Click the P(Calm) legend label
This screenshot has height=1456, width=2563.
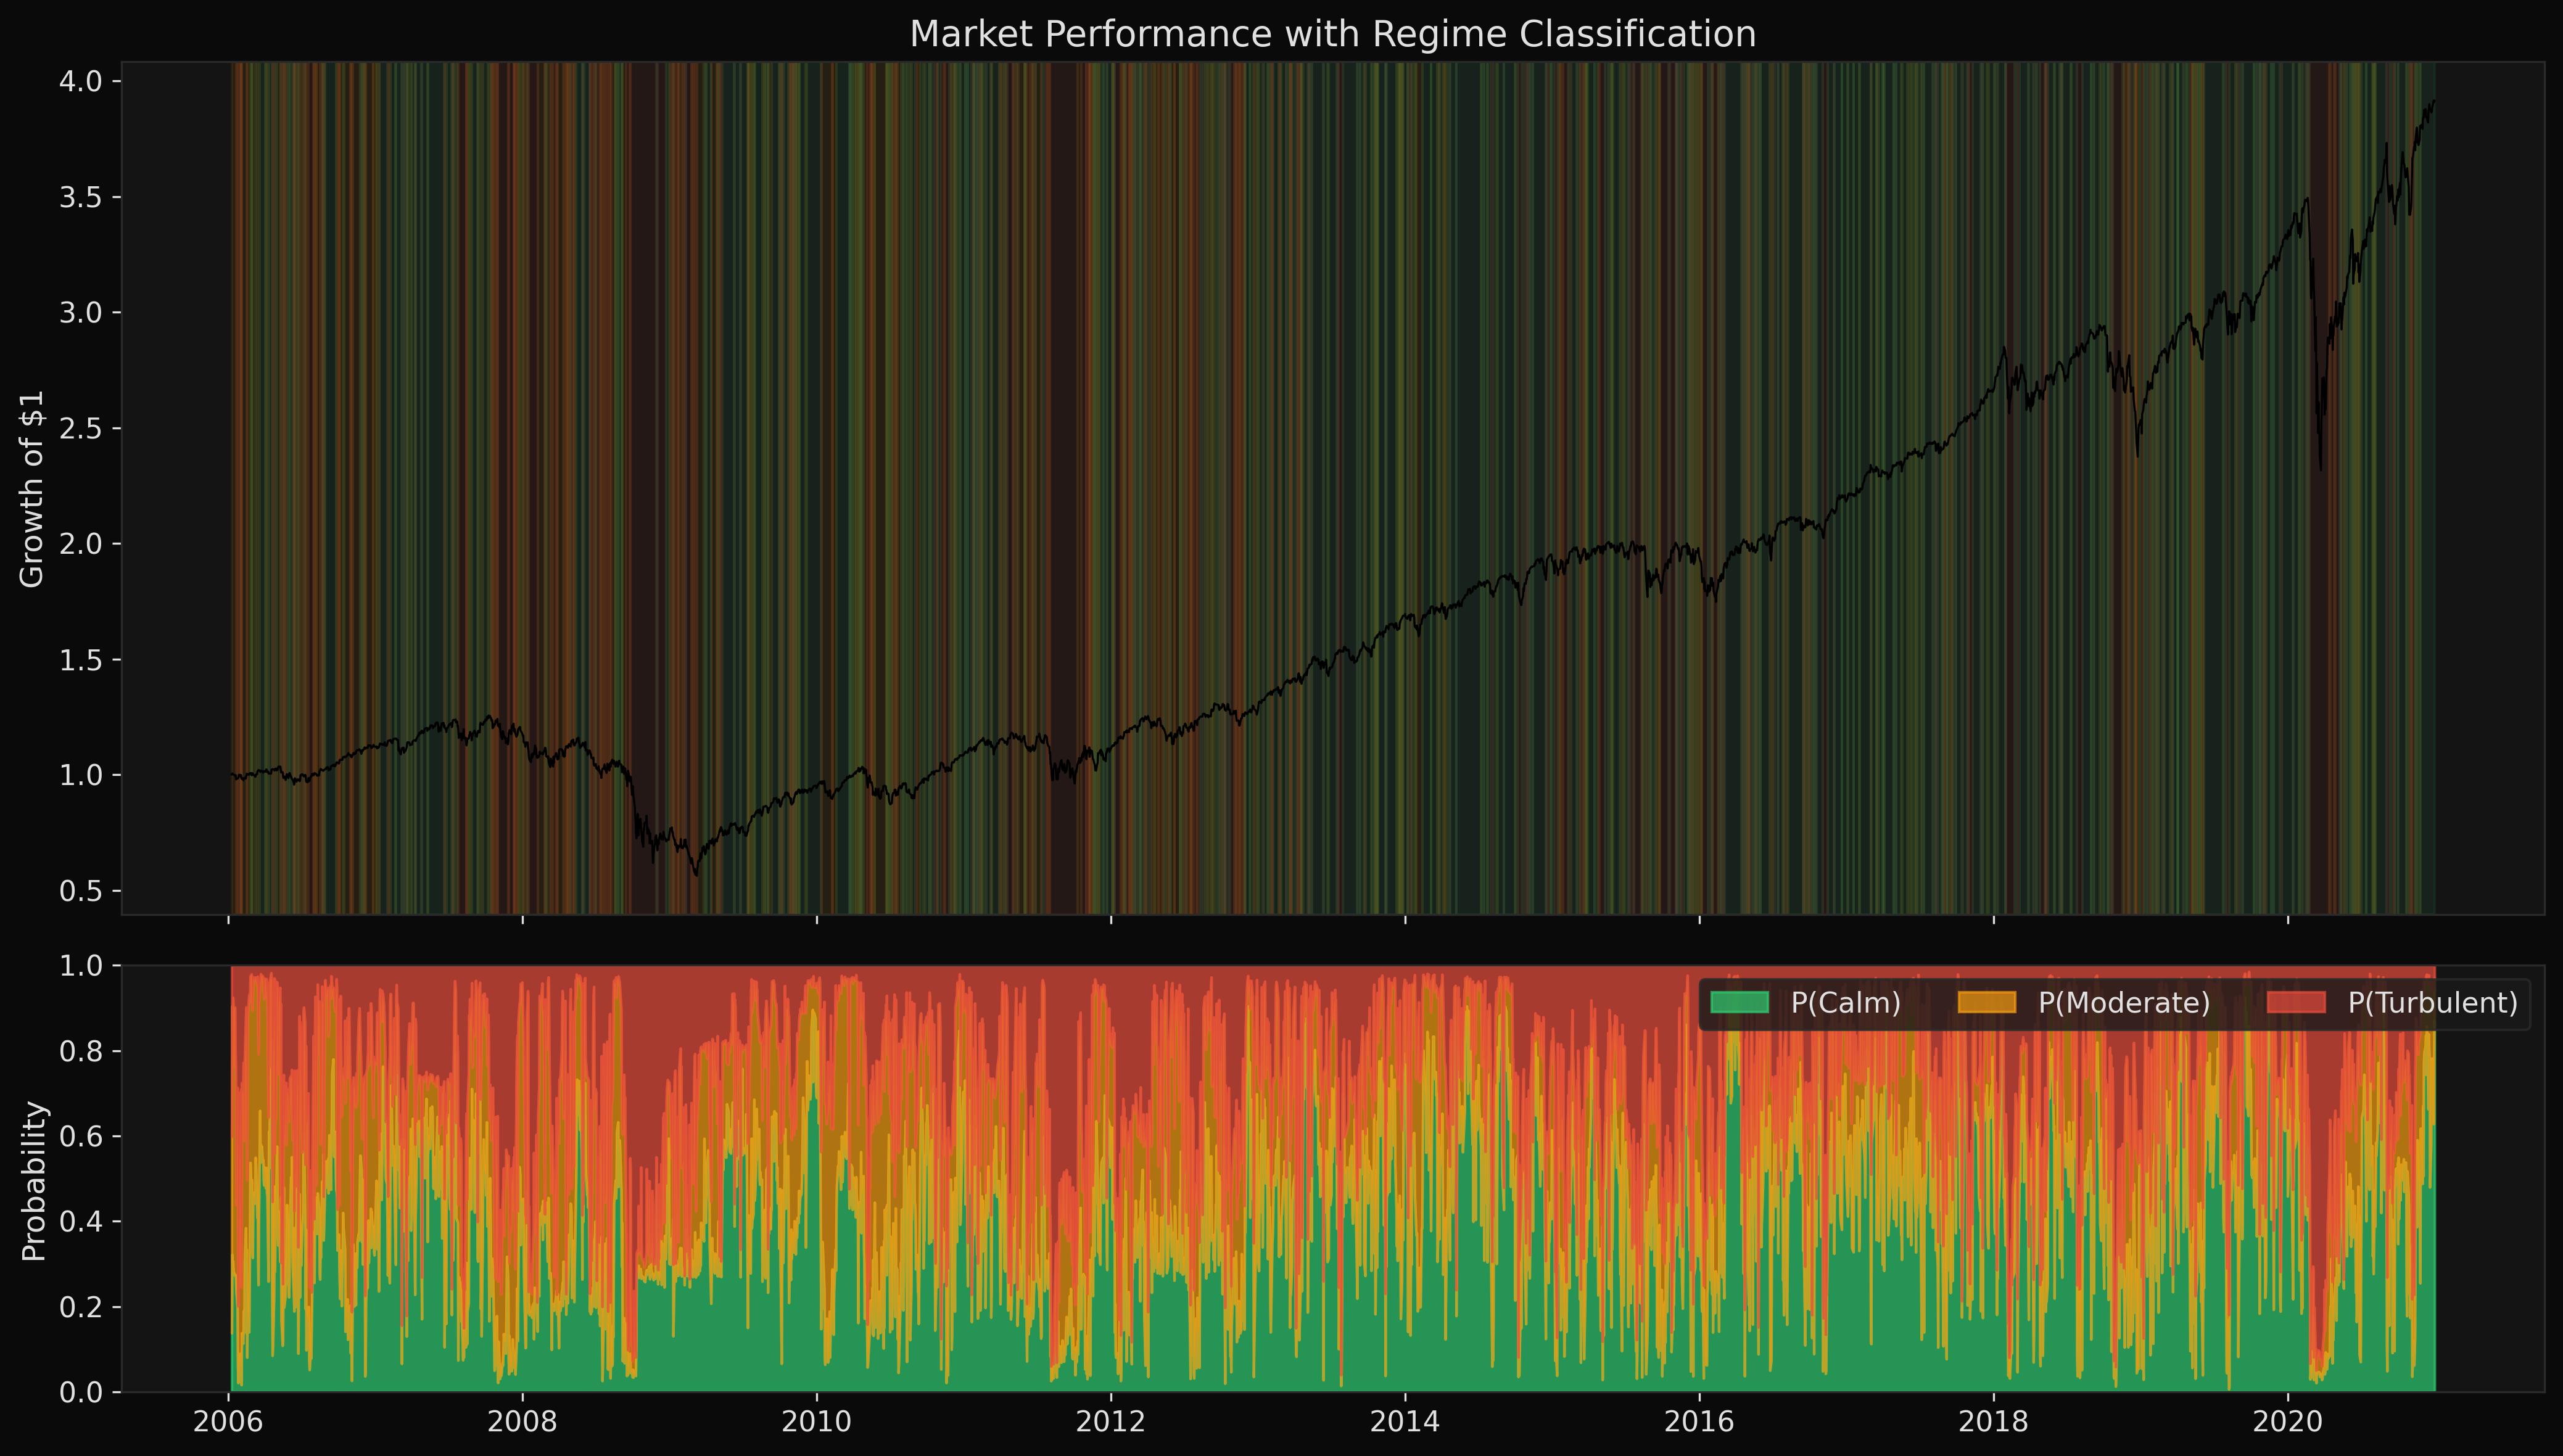pos(1845,1003)
